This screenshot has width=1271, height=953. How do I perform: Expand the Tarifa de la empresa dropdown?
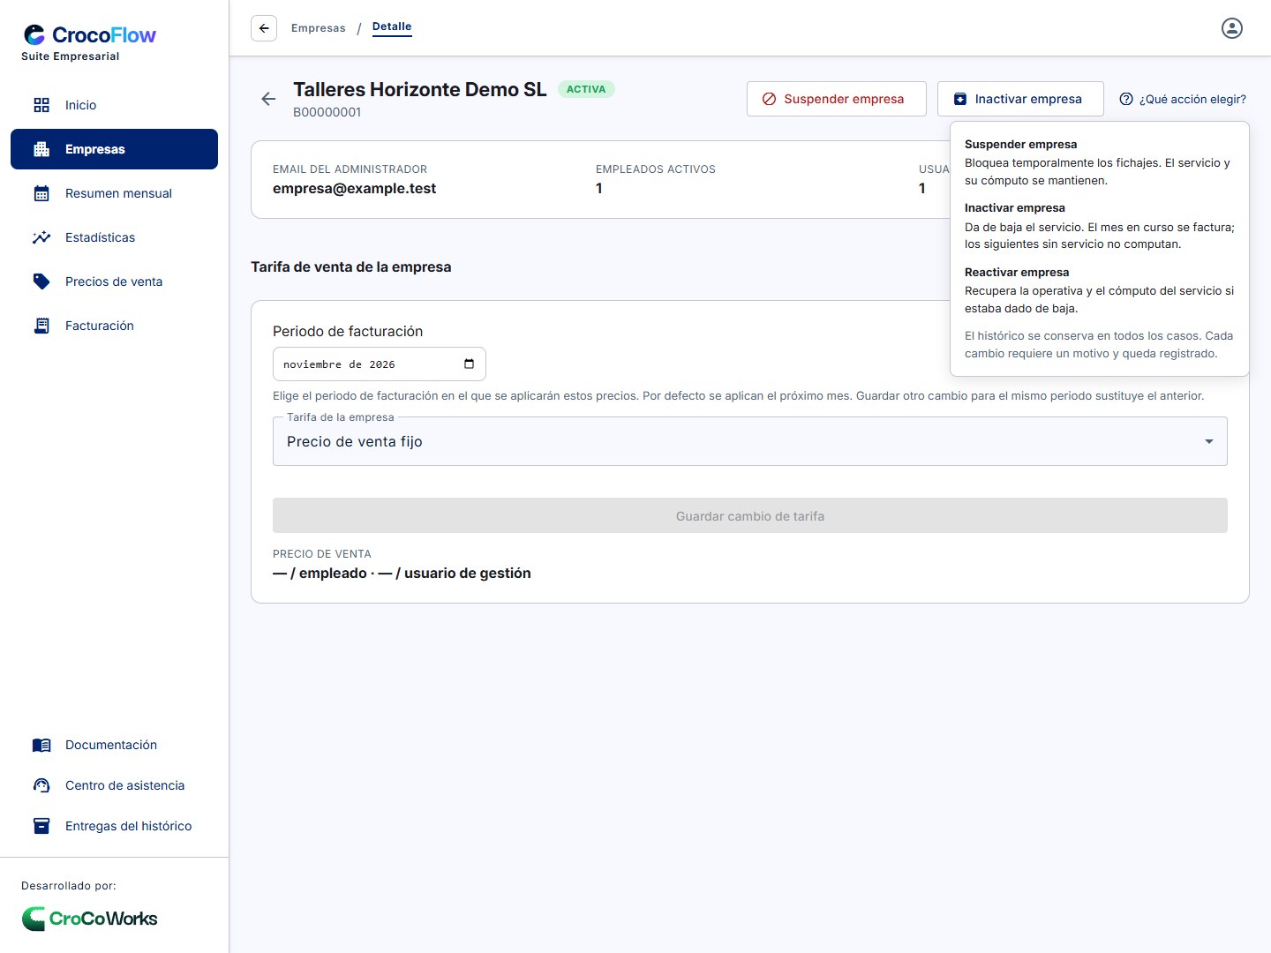[x=750, y=441]
